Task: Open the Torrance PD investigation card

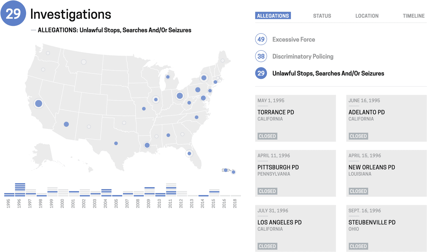Action: pos(296,118)
